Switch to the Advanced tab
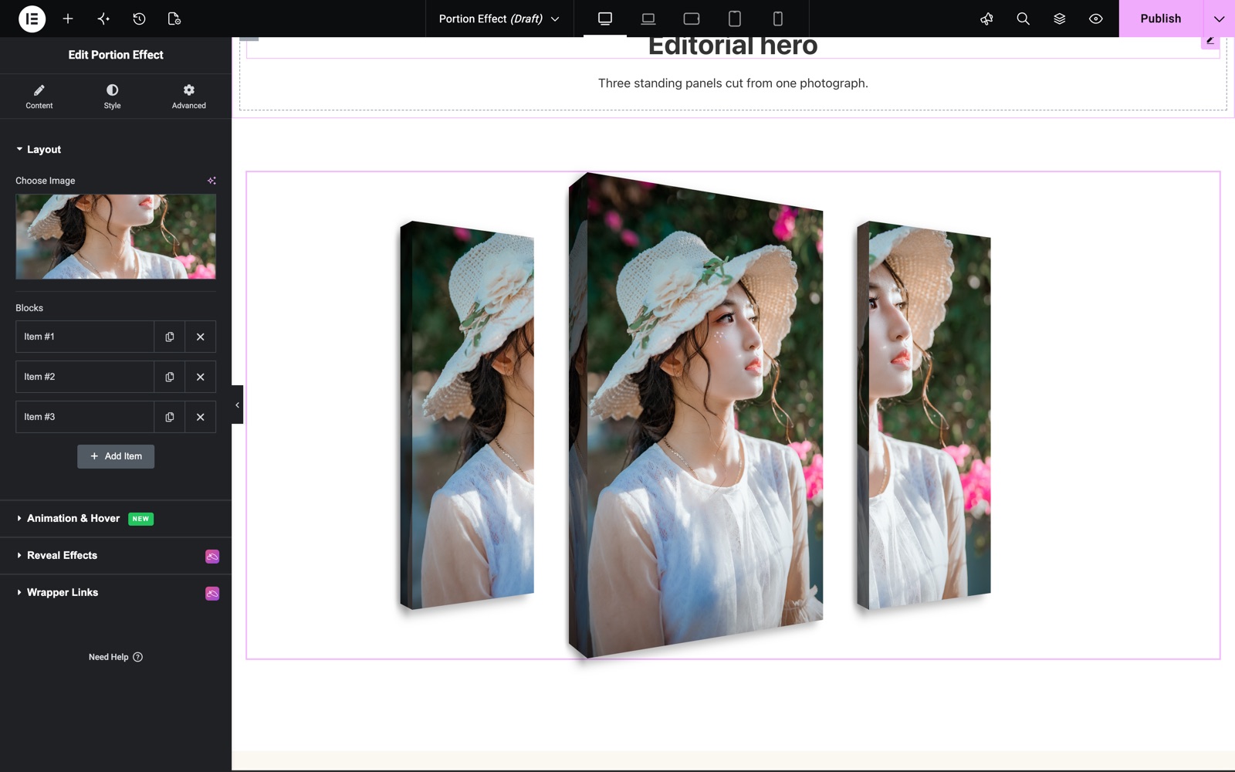Image resolution: width=1235 pixels, height=772 pixels. [189, 96]
